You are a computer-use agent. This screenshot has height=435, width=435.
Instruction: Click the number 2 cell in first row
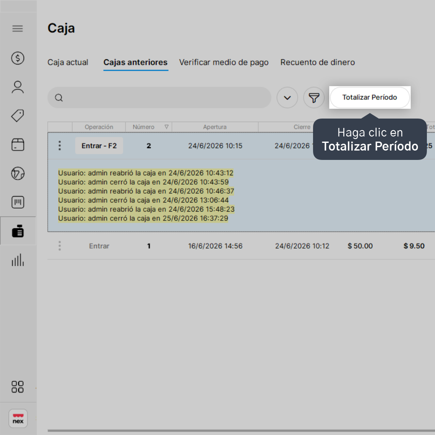[x=149, y=146]
